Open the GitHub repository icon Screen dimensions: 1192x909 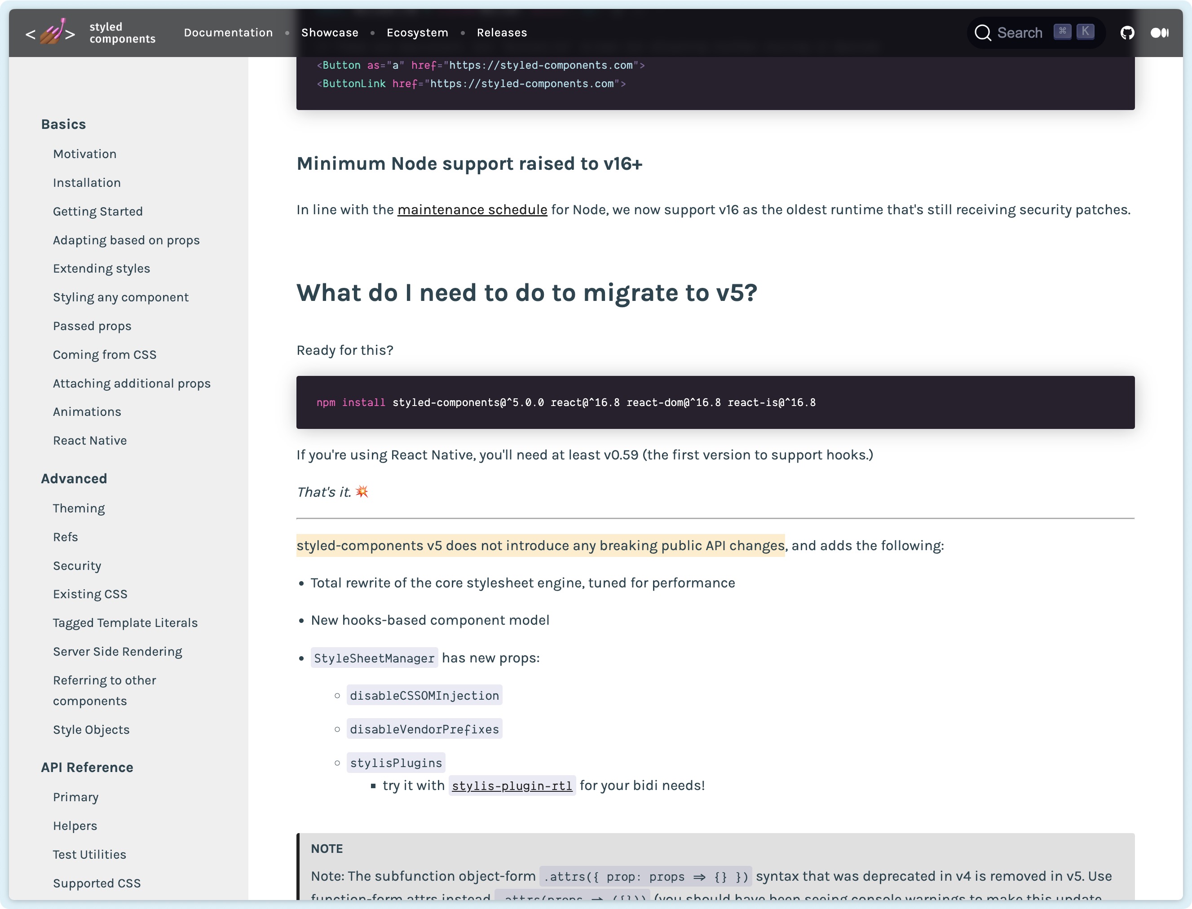tap(1127, 33)
